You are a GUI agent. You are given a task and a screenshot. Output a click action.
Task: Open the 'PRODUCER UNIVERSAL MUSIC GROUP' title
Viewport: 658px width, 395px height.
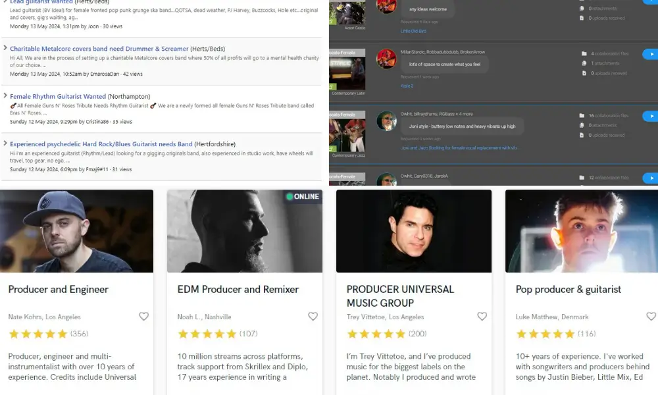400,296
